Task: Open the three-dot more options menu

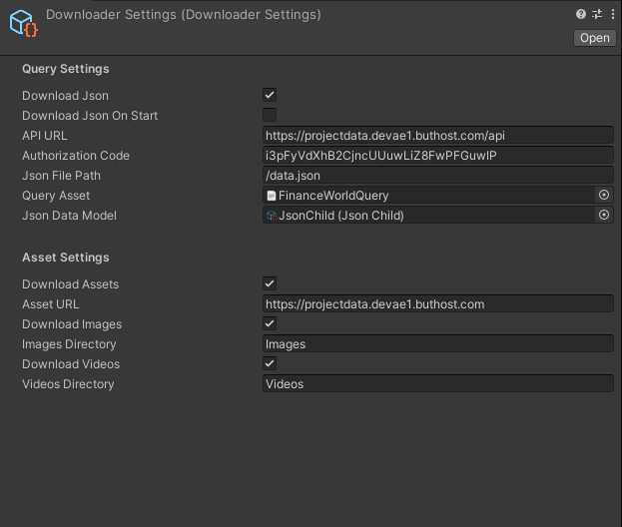Action: (611, 14)
